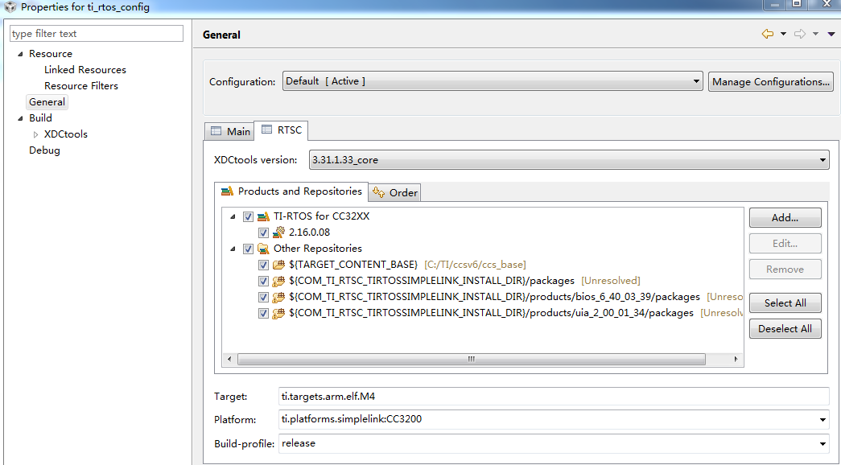Click the type filter text field
The width and height of the screenshot is (841, 465).
[97, 33]
